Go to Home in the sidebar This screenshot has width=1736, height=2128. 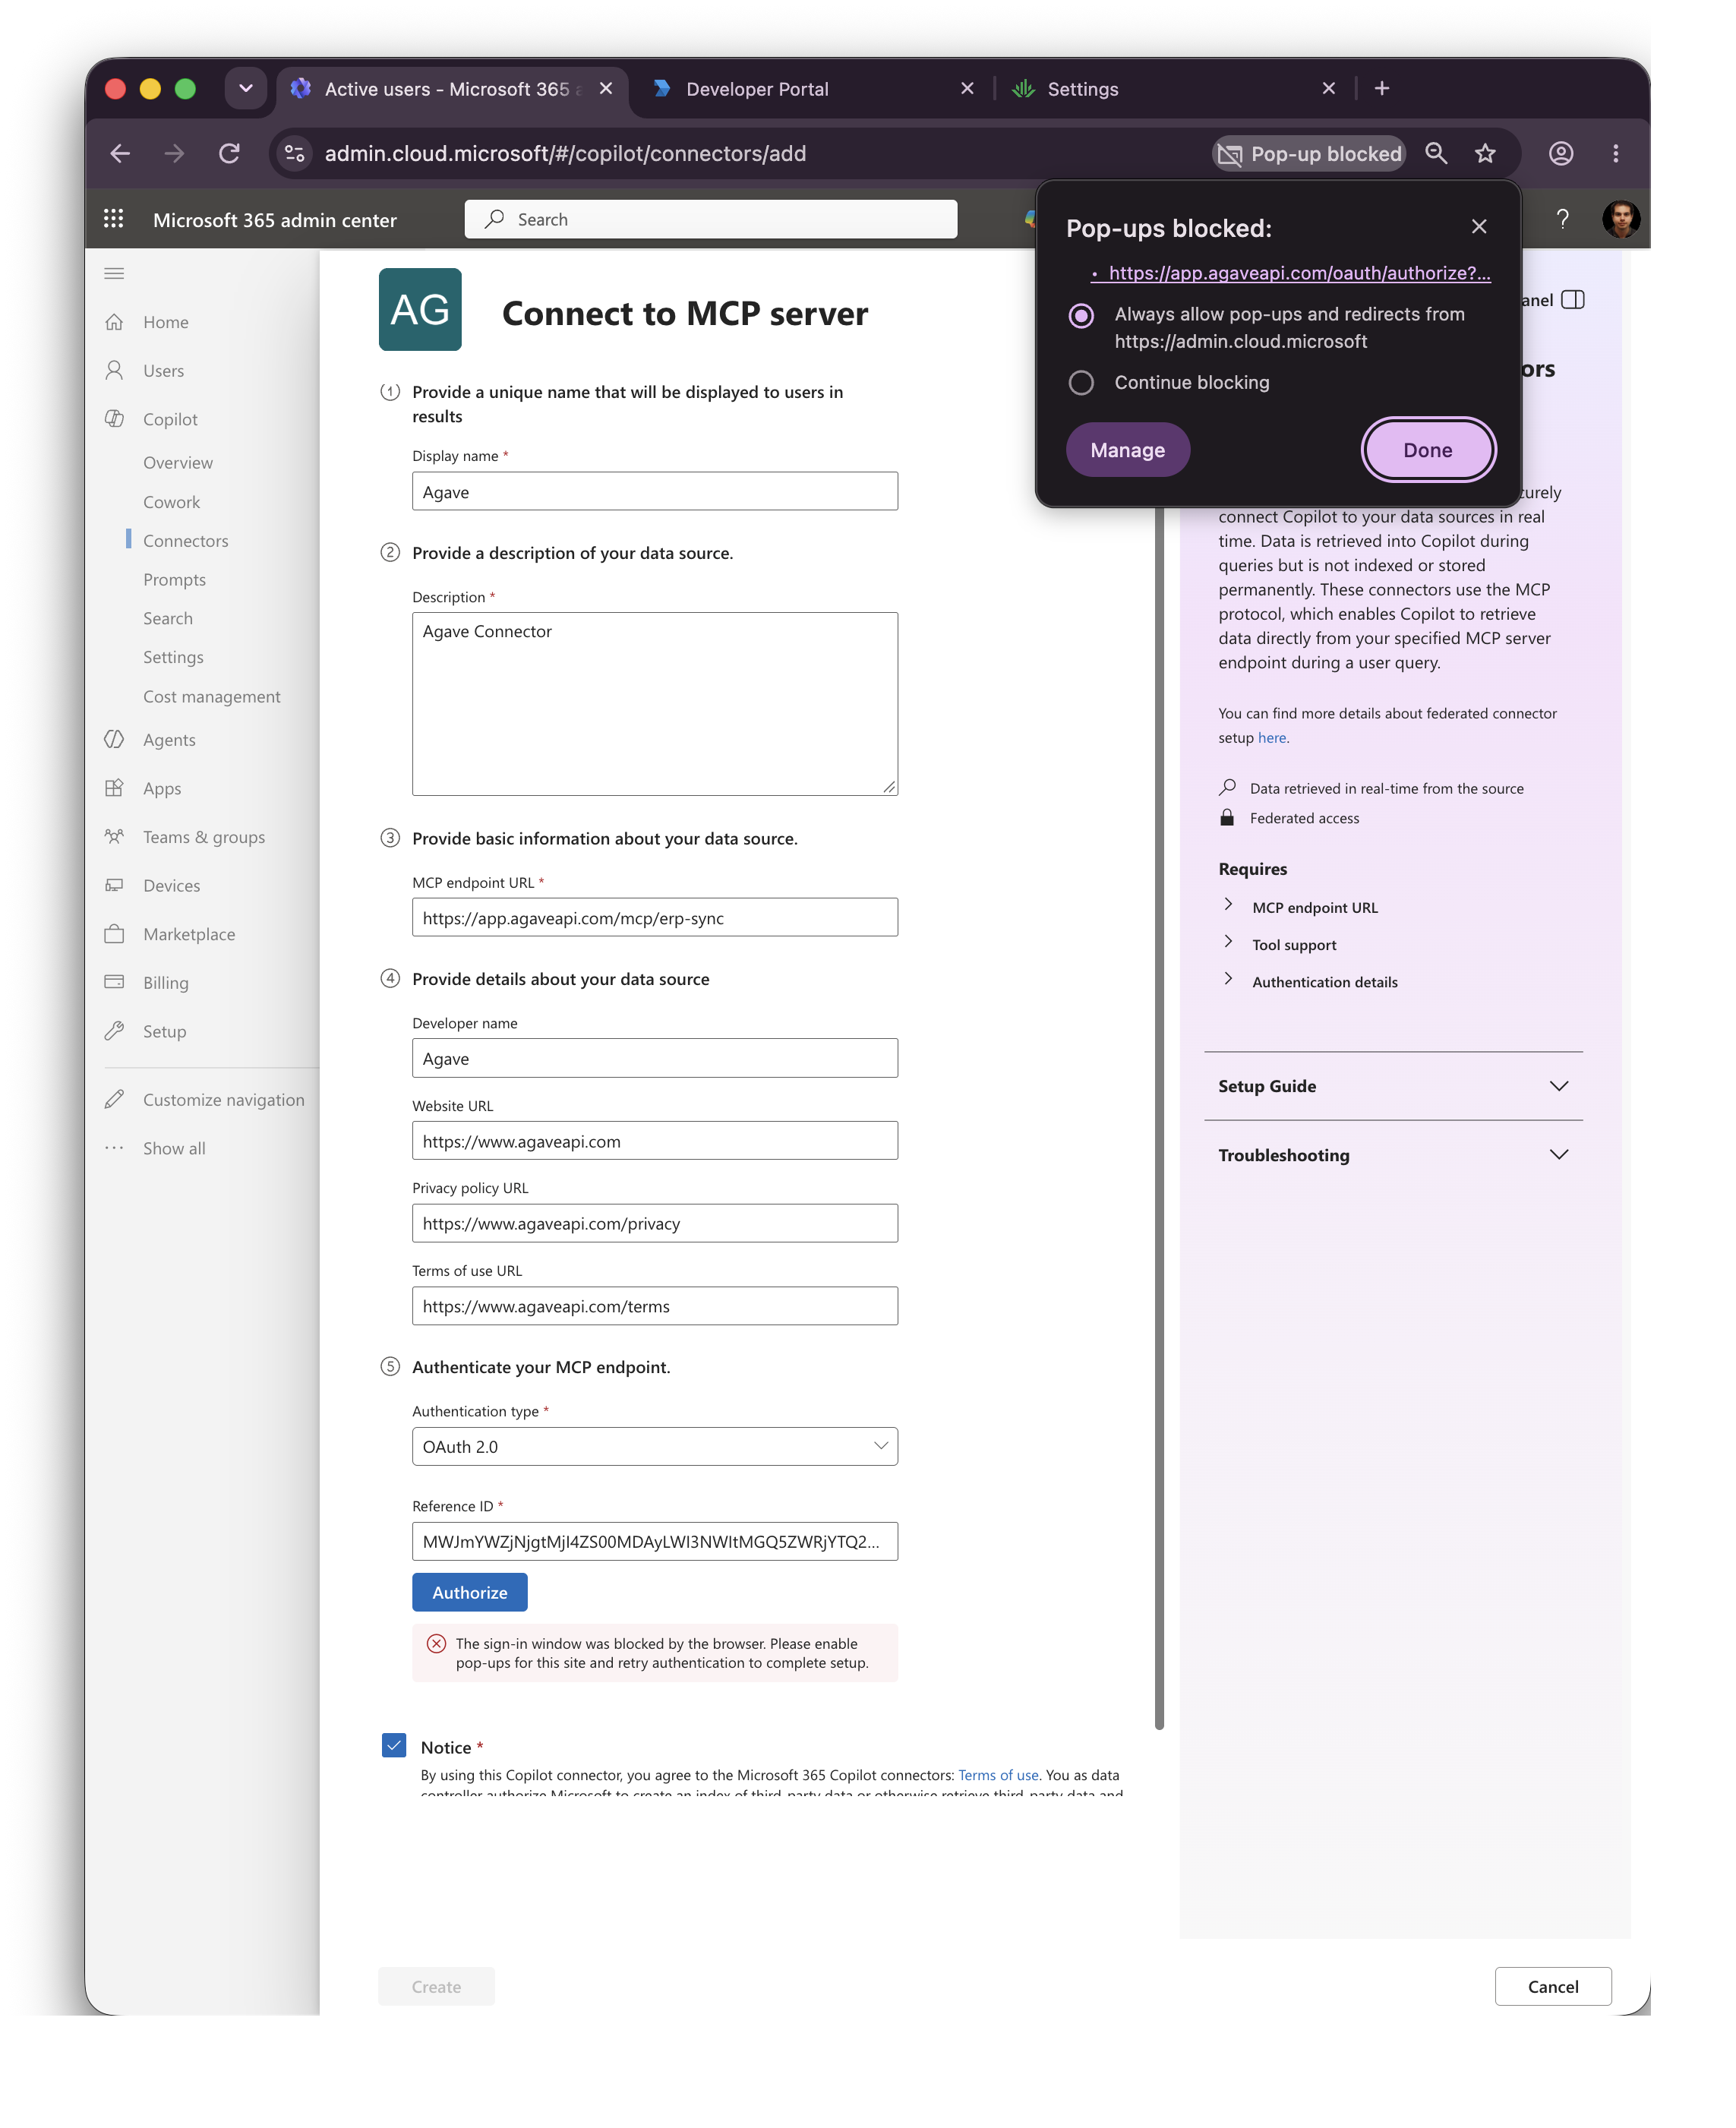click(x=165, y=322)
